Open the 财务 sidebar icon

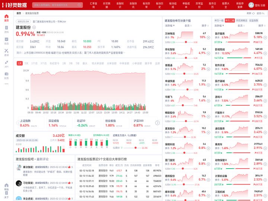(6, 74)
